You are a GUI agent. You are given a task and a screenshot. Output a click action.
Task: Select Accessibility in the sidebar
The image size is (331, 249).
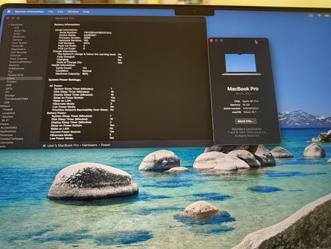pos(9,128)
